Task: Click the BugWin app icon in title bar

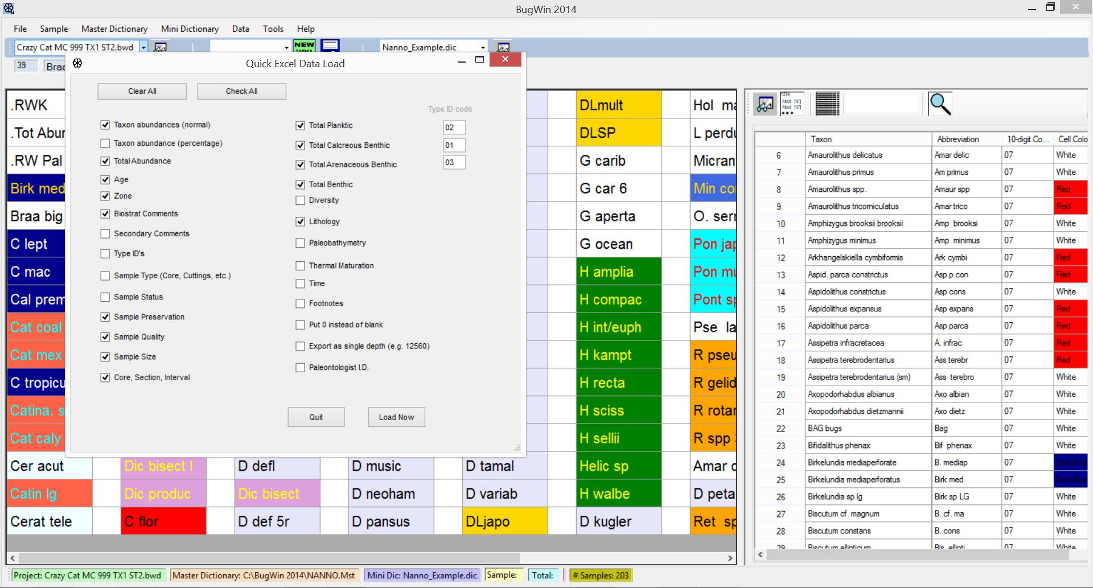Action: (9, 9)
